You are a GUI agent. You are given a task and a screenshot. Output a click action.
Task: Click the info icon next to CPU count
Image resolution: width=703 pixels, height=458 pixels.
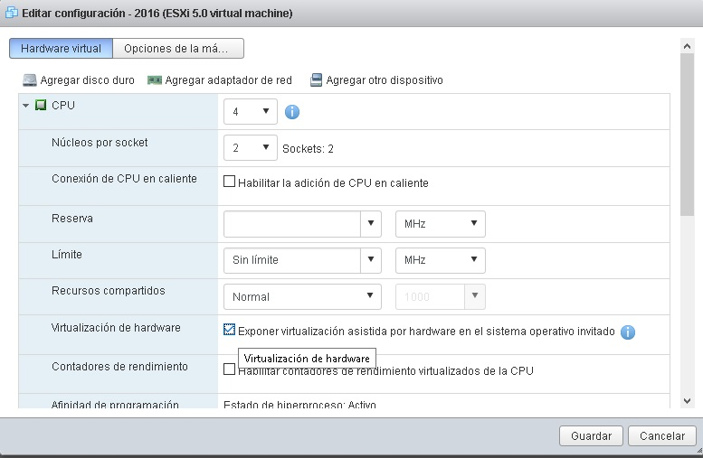coord(292,112)
